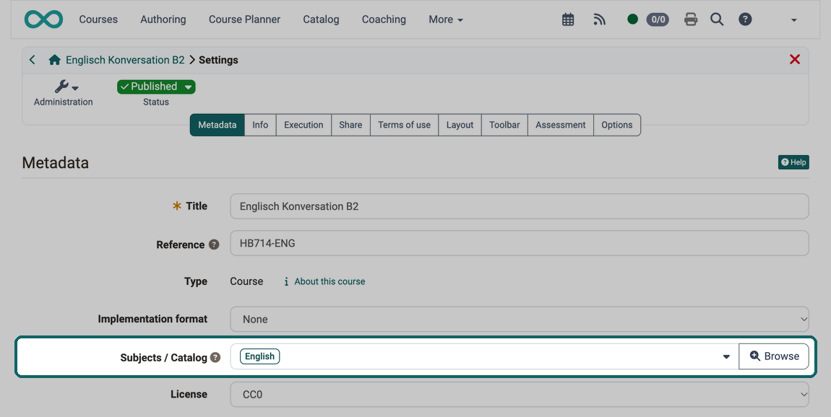Click the Subjects / Catalog help icon

coord(215,357)
